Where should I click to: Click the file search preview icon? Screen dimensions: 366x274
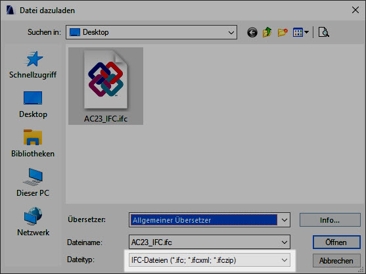(x=323, y=32)
